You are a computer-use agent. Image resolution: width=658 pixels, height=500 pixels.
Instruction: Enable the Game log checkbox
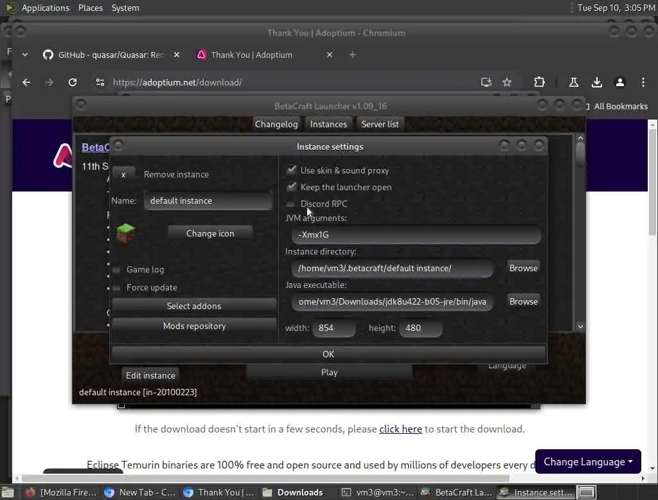click(117, 269)
